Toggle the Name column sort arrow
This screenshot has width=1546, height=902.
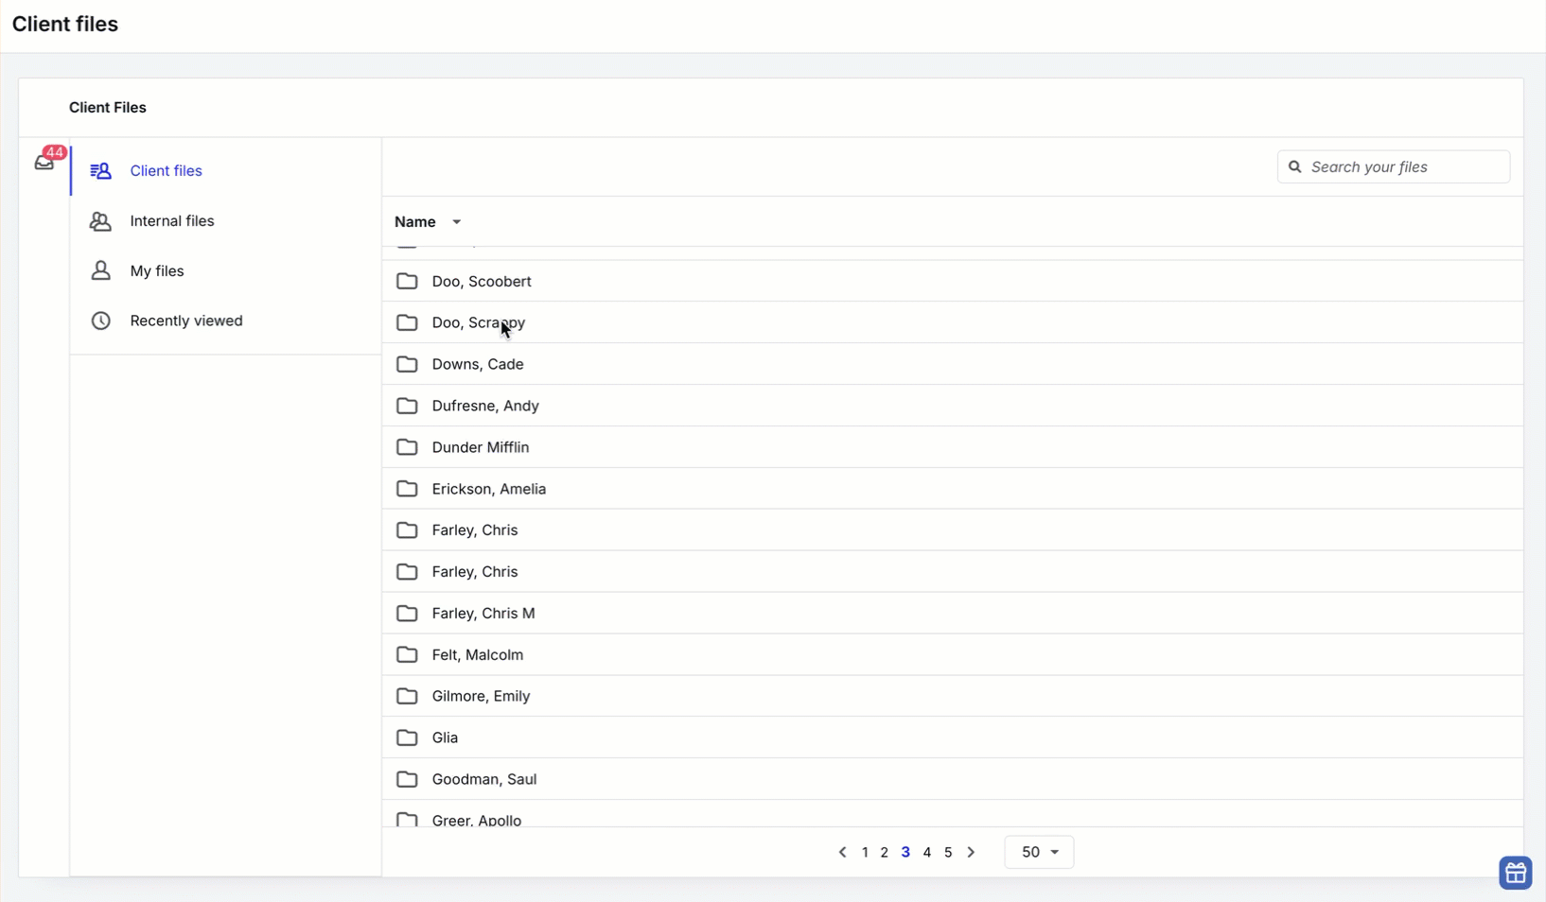(456, 222)
